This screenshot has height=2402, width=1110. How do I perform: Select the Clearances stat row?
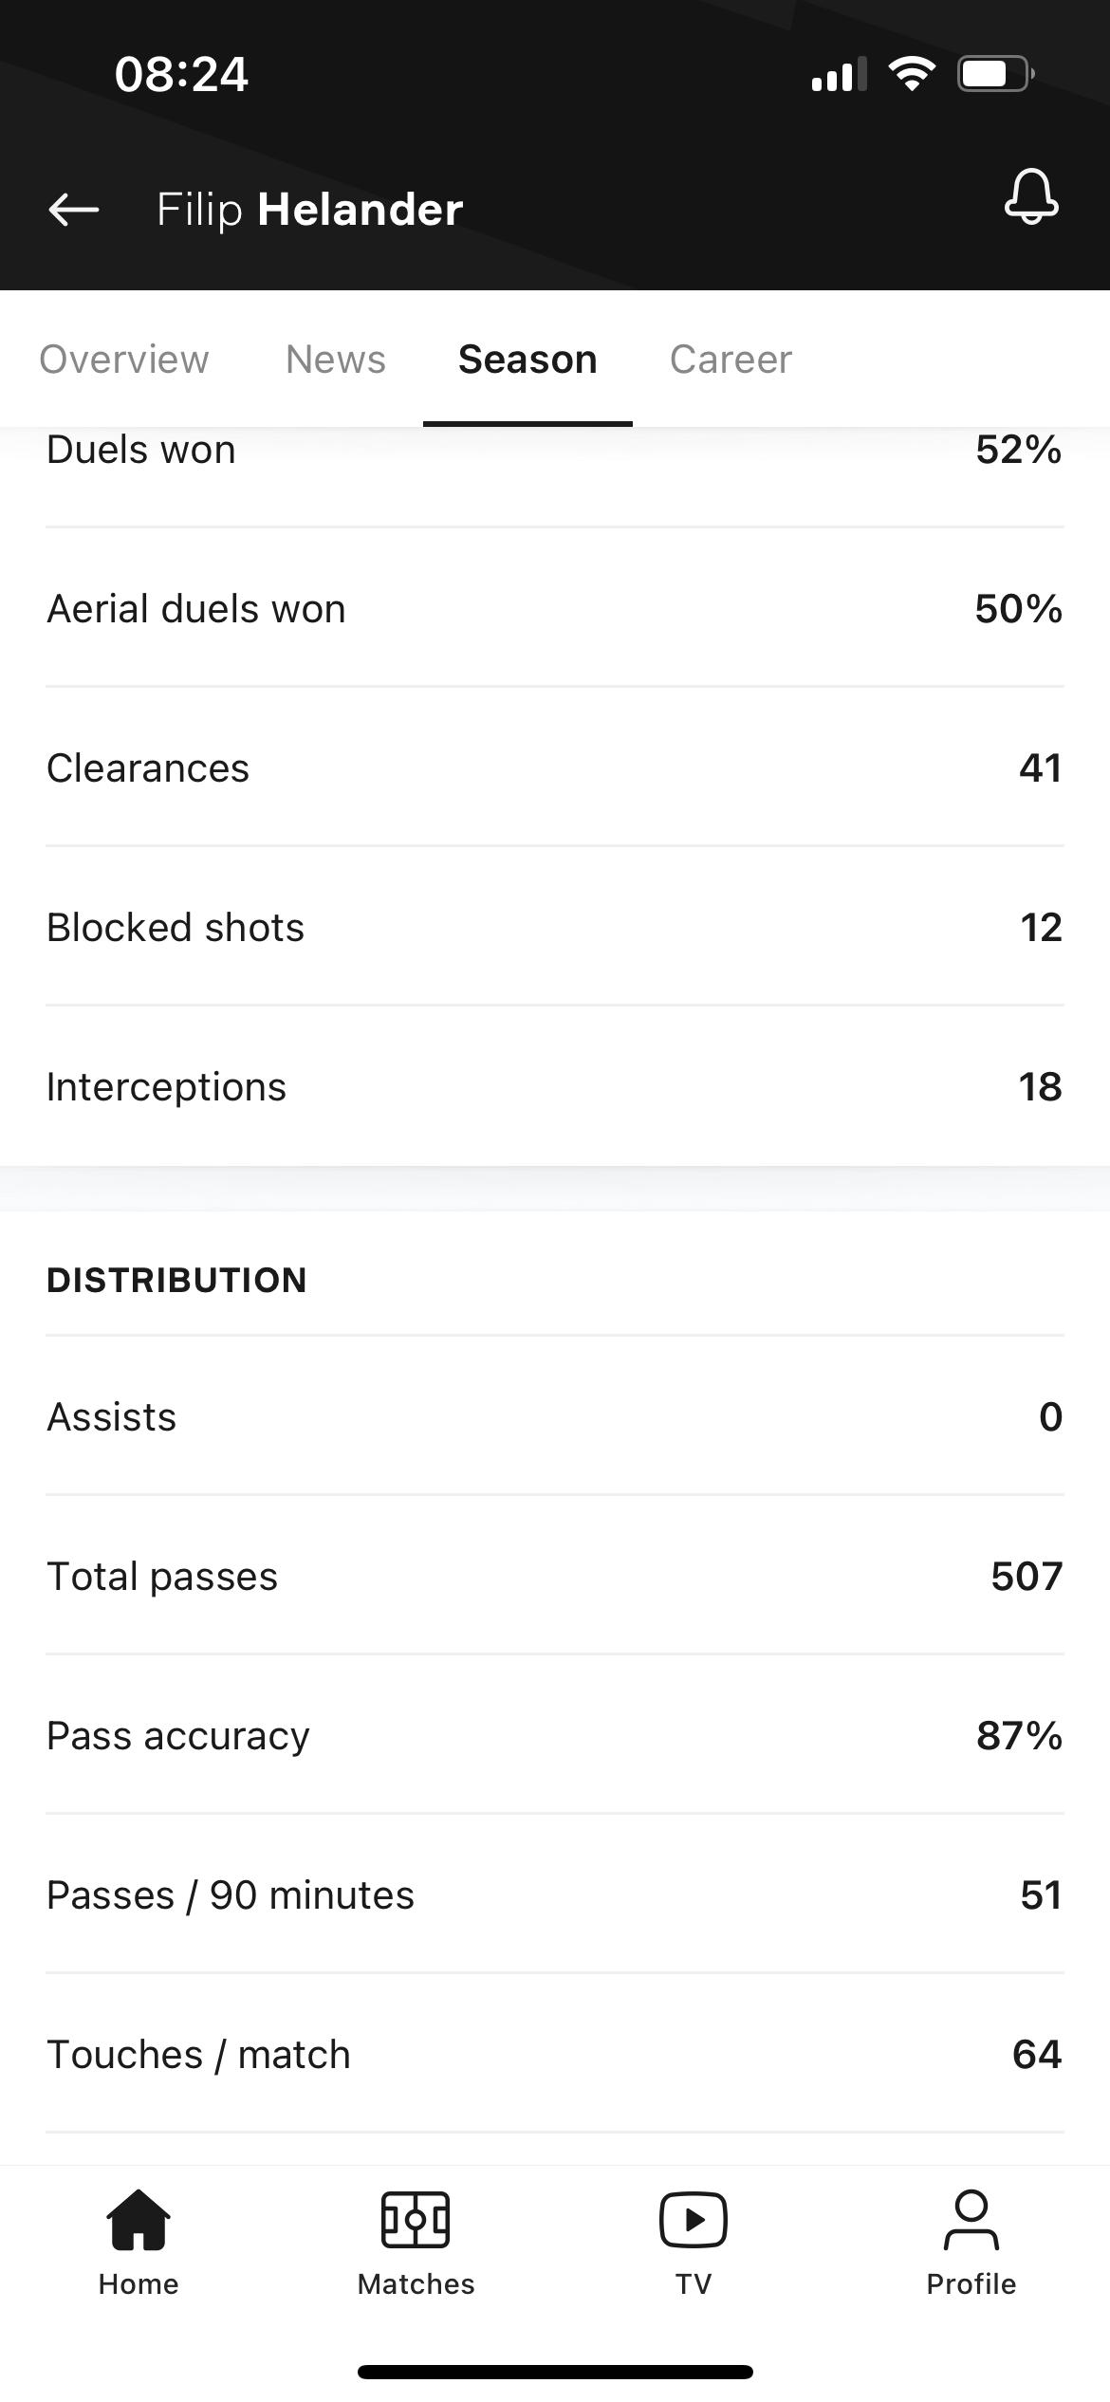[x=555, y=767]
